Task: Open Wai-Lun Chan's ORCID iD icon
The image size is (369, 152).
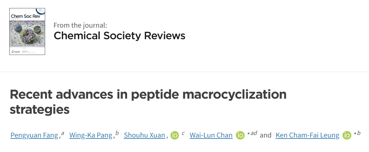Action: pyautogui.click(x=240, y=135)
